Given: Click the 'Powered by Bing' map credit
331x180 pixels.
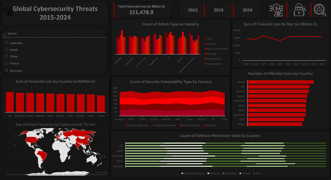Looking at the screenshot, I should click(101, 172).
